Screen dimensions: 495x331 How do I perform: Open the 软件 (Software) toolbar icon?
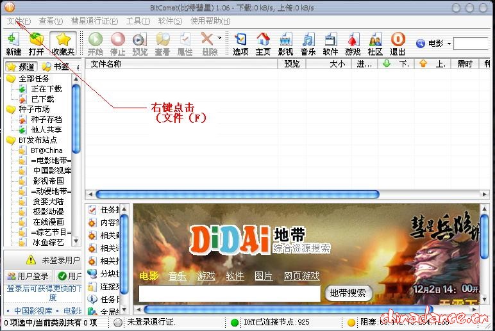pos(330,44)
